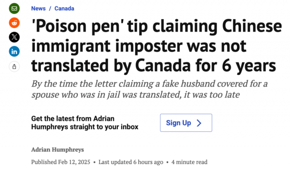Share article on LinkedIn

coord(14,51)
